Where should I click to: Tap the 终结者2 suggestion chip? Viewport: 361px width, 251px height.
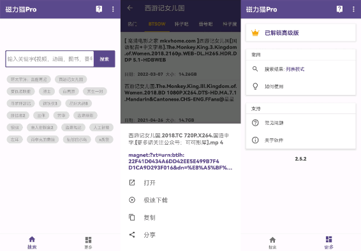coord(18,115)
